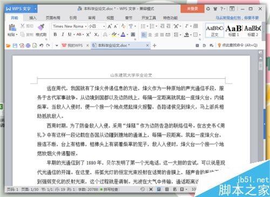The width and height of the screenshot is (270, 197).
Task: Switch to the 视图 ribbon tab
Action: coord(110,18)
